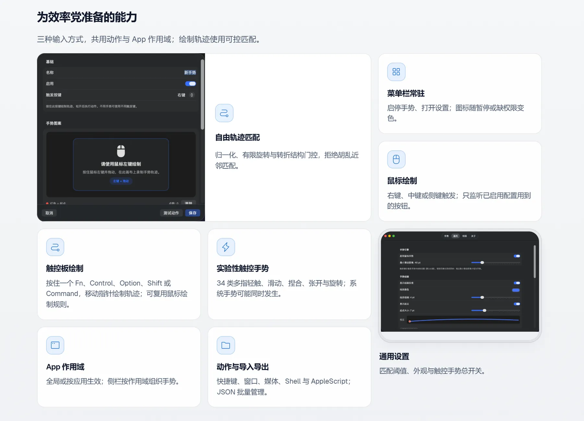Click the 动作与导入导出 folder icon
The image size is (584, 421).
click(x=226, y=345)
